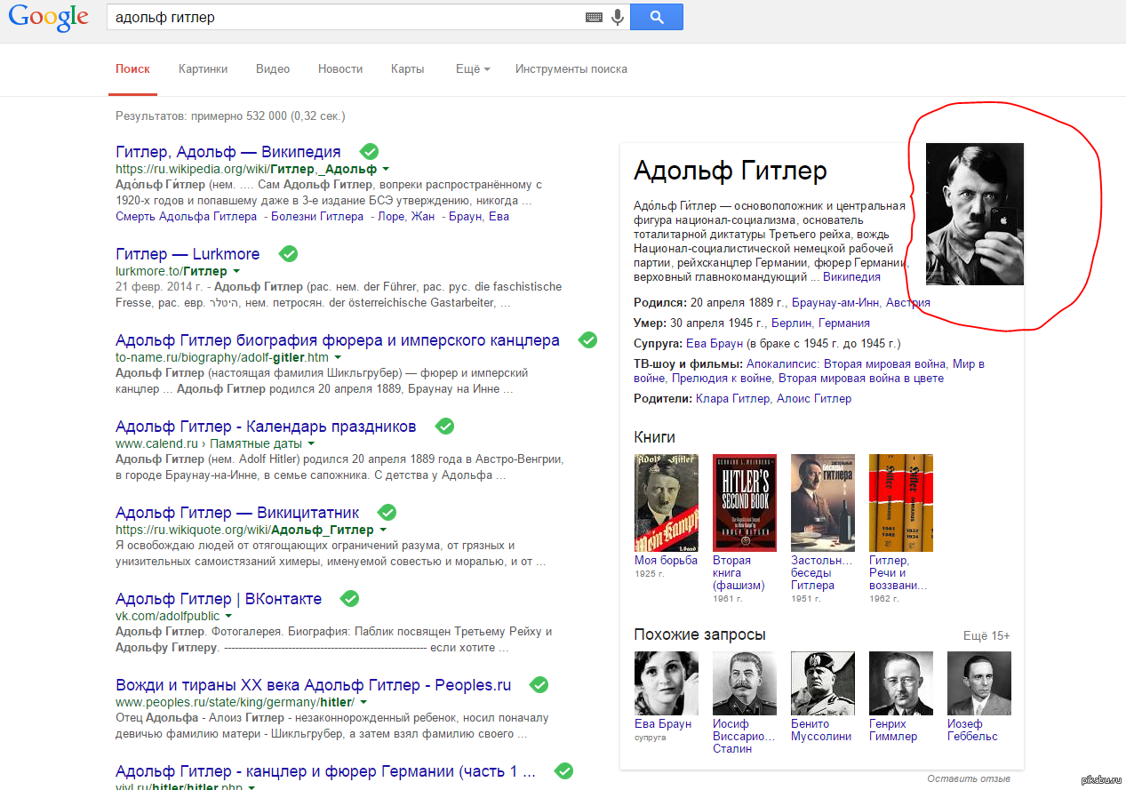Image resolution: width=1126 pixels, height=790 pixels.
Task: Click the green checkmark beside the to-name.ru biography result
Action: [x=587, y=339]
